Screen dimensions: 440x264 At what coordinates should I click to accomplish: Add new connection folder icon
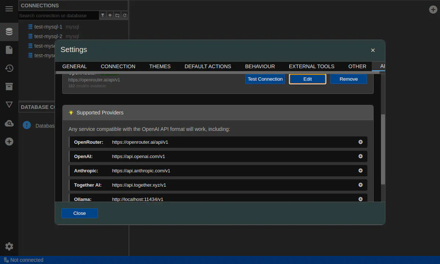(117, 15)
